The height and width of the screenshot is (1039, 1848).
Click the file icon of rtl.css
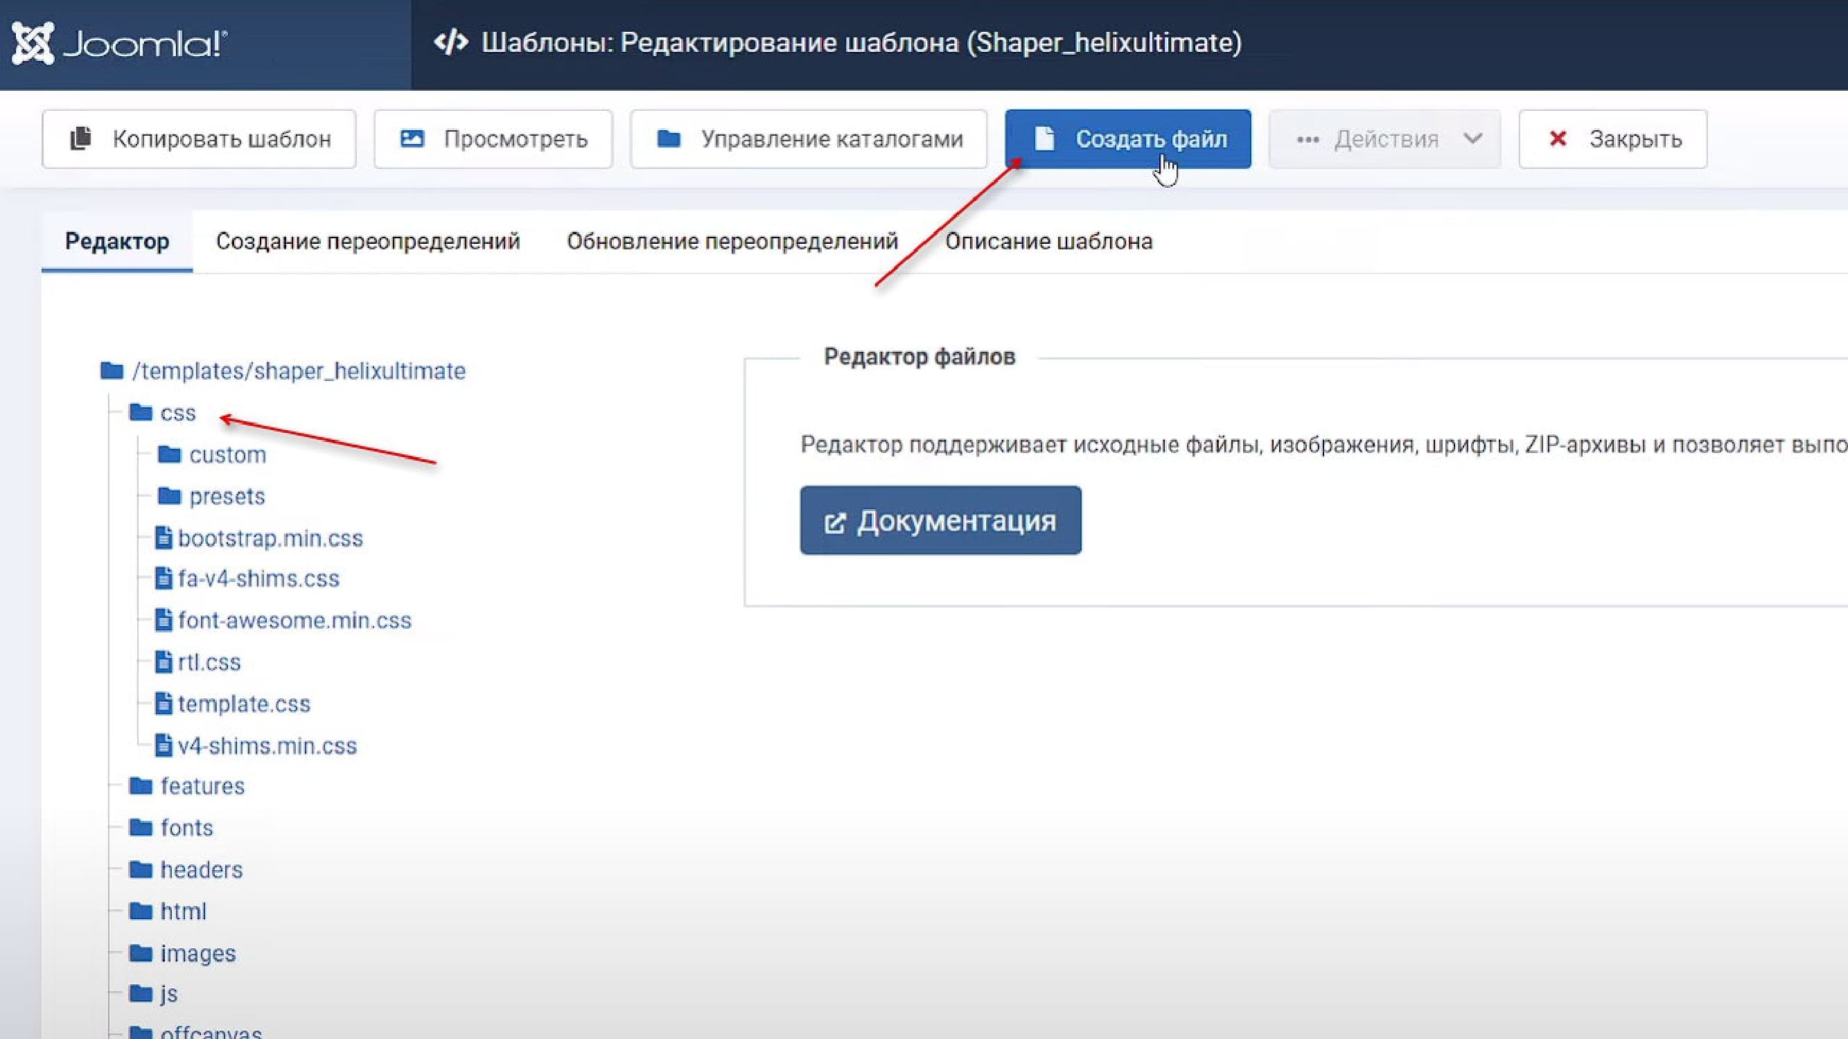point(164,661)
